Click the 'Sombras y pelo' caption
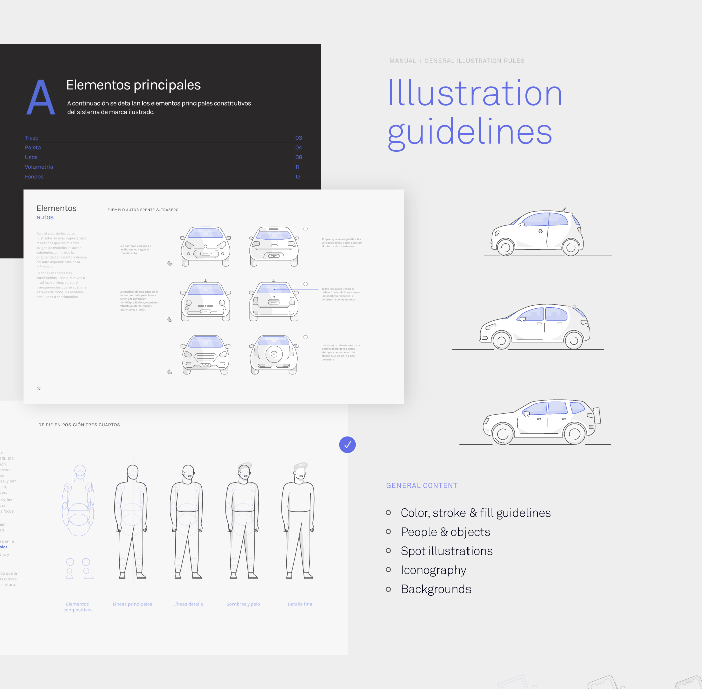The image size is (702, 689). (243, 604)
